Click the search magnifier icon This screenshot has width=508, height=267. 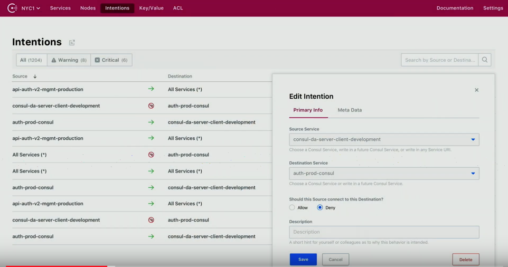point(484,60)
